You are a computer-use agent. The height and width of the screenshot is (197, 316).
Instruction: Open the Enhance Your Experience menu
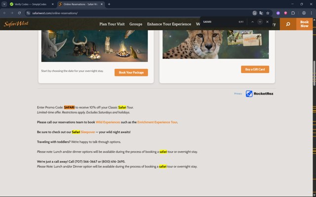169,24
